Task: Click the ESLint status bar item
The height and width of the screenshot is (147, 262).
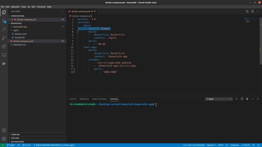Action: (x=246, y=145)
